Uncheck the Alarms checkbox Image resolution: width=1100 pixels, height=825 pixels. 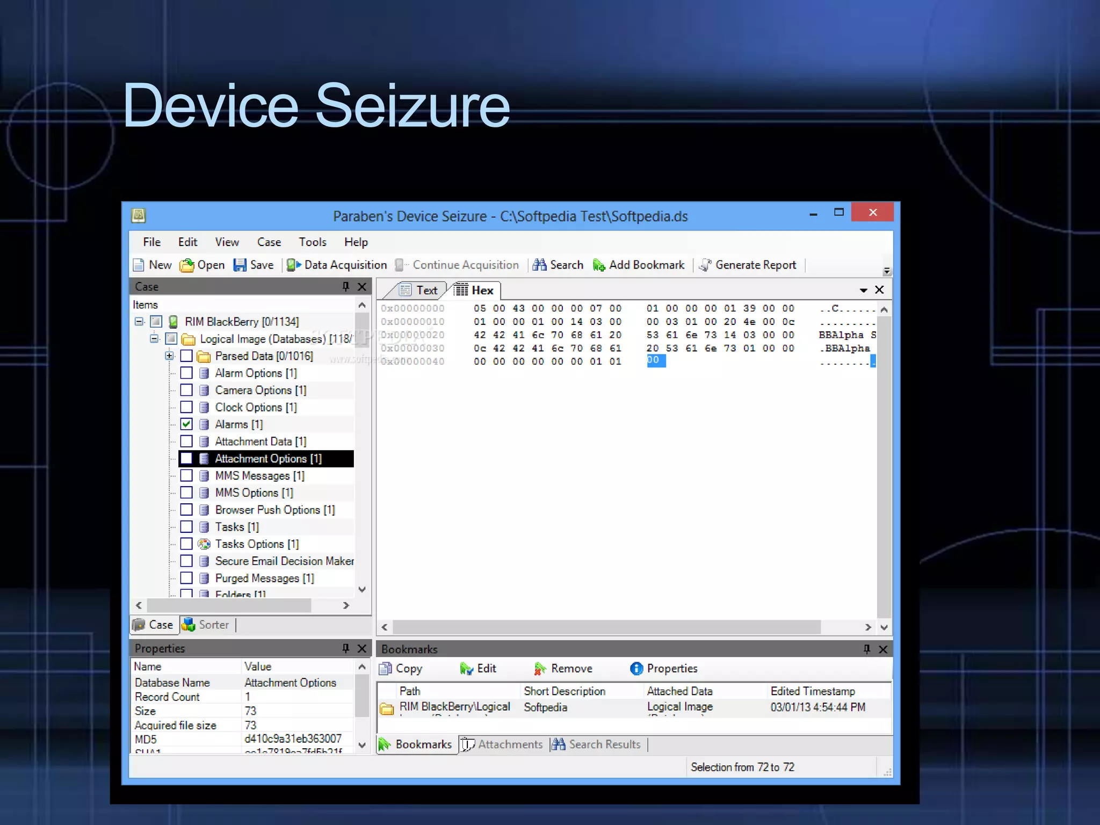186,424
